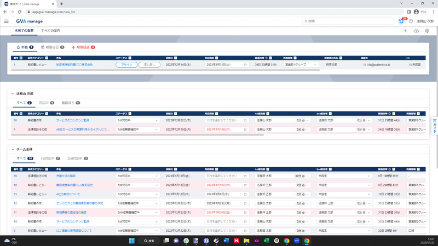Open the notifications bell with red badge

coord(401,21)
